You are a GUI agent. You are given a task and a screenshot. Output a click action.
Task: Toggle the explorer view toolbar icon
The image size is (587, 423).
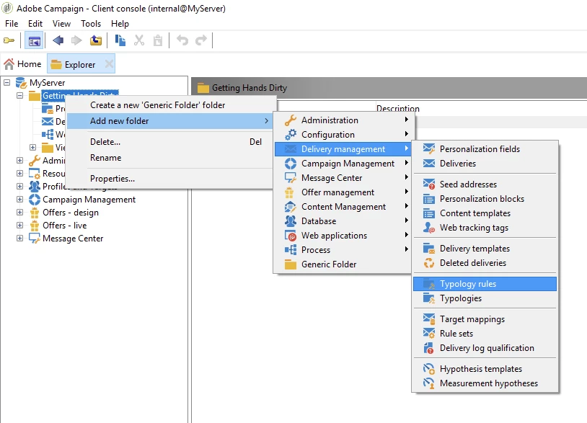34,40
